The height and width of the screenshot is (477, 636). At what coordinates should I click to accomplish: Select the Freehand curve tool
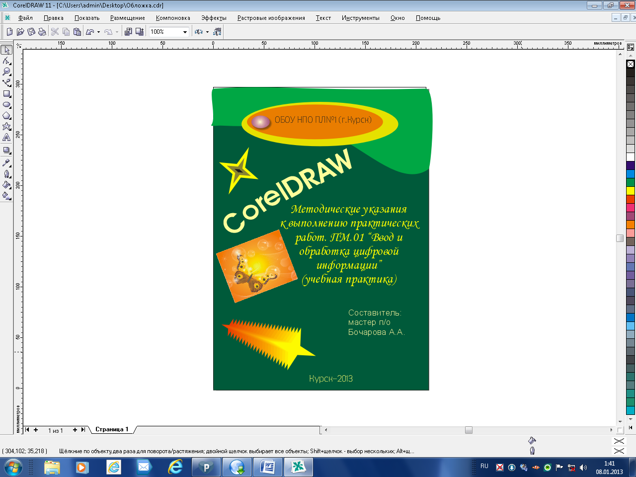(x=6, y=82)
